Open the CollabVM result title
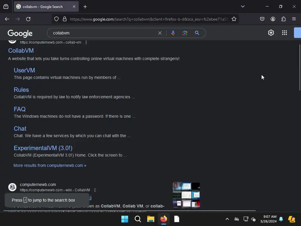 (21, 51)
